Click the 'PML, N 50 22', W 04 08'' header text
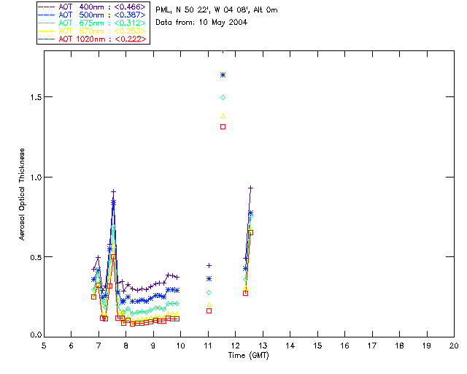The image size is (467, 374). [203, 9]
